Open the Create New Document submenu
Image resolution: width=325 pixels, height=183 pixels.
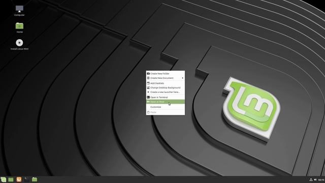[x=166, y=78]
